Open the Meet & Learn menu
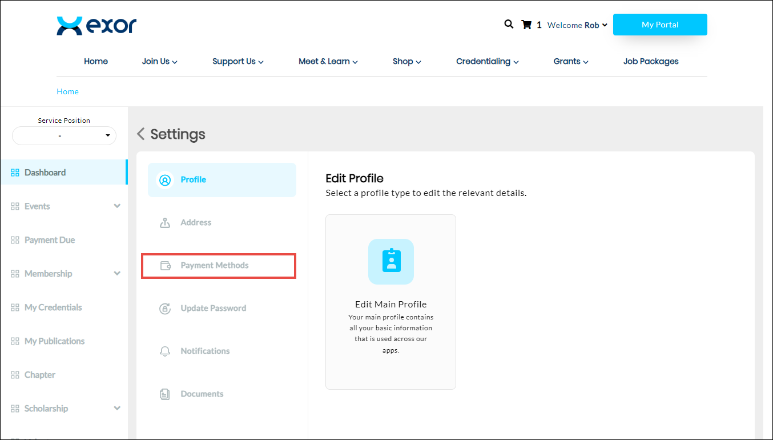 [x=328, y=62]
